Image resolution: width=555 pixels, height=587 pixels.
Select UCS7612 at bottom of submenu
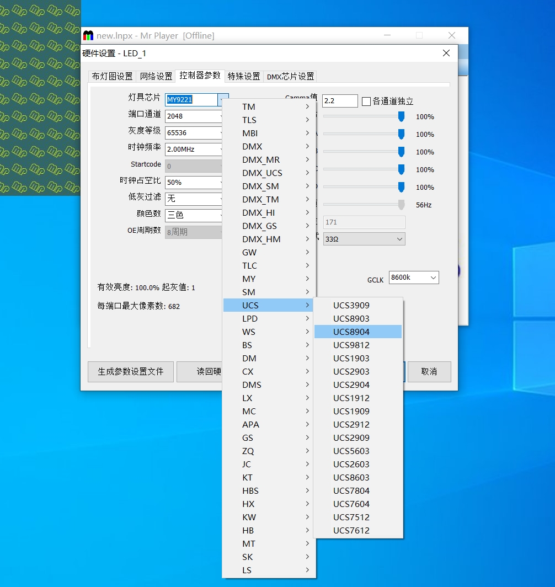tap(351, 530)
